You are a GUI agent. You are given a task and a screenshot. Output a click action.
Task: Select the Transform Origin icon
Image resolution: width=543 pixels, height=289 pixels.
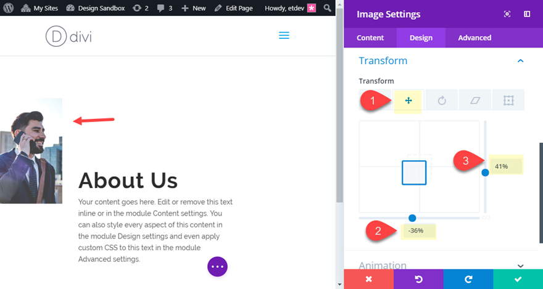point(508,100)
